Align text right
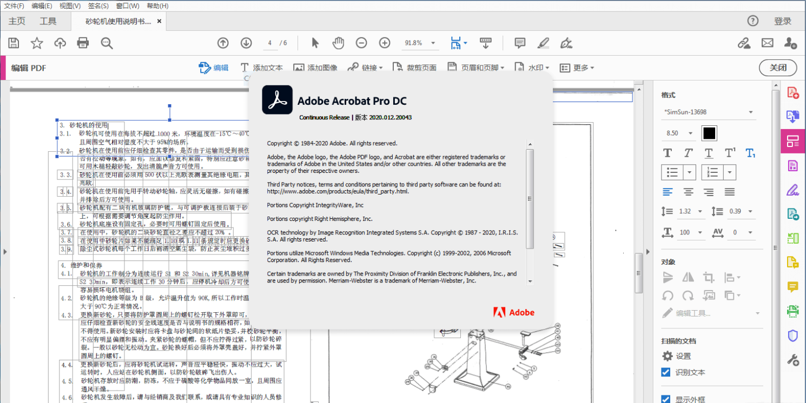806x403 pixels. tap(709, 192)
